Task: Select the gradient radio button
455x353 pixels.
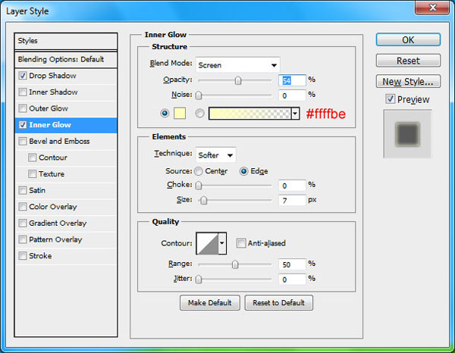Action: [199, 113]
